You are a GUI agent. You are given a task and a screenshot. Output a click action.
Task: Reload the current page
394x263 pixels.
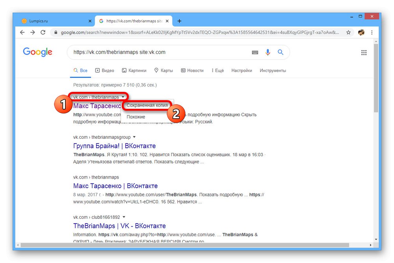coord(43,32)
